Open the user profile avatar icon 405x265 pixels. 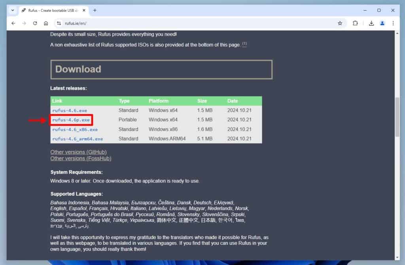pos(382,23)
